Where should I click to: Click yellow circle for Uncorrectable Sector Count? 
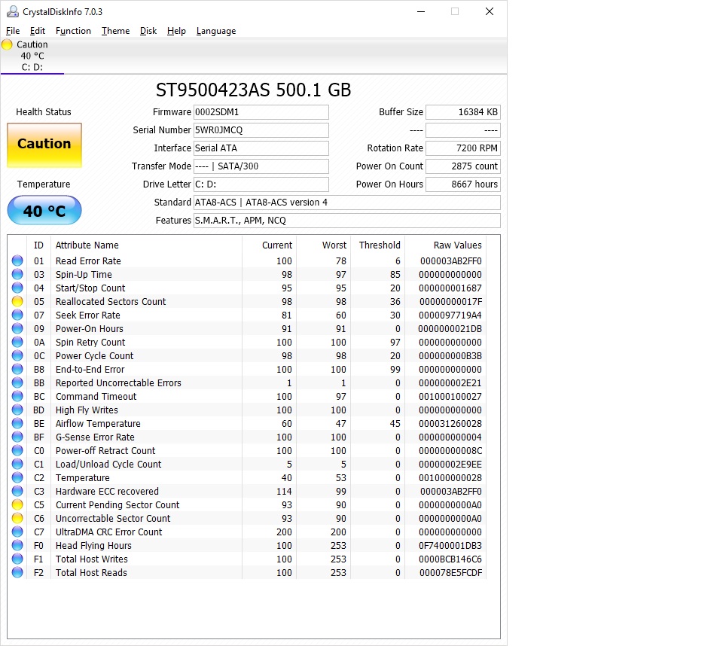click(17, 518)
